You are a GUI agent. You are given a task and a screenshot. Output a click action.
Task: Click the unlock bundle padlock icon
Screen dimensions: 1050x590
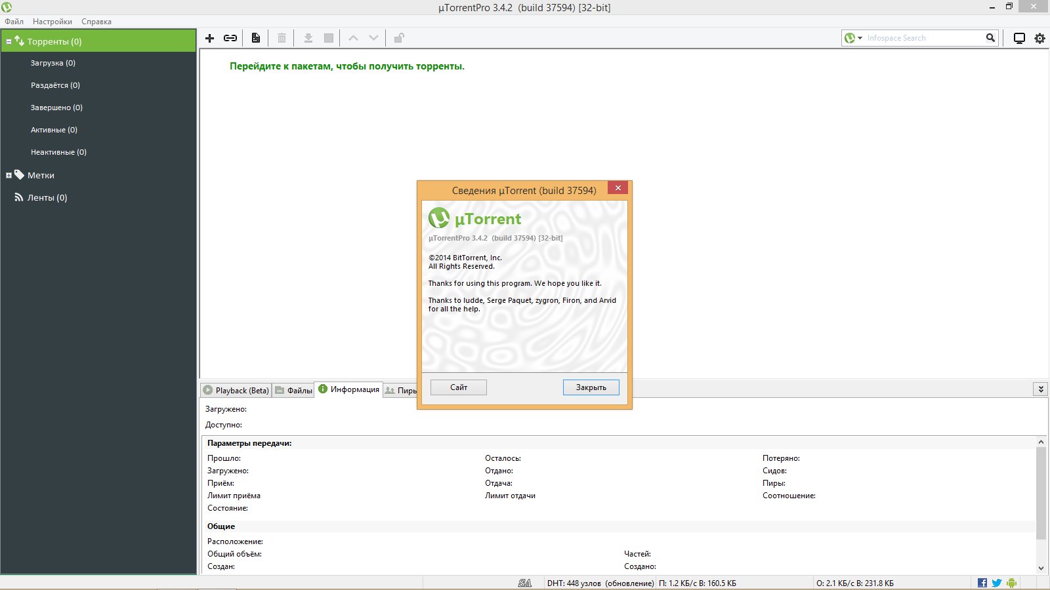399,38
